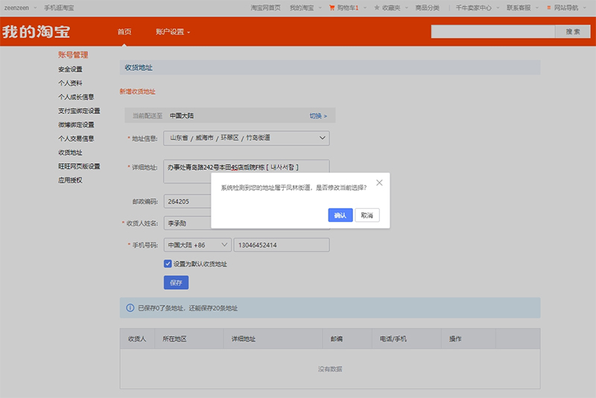This screenshot has height=398, width=596.
Task: Close the address detection dialog
Action: point(379,183)
